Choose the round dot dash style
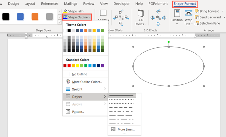The height and width of the screenshot is (137, 226). (x=121, y=99)
